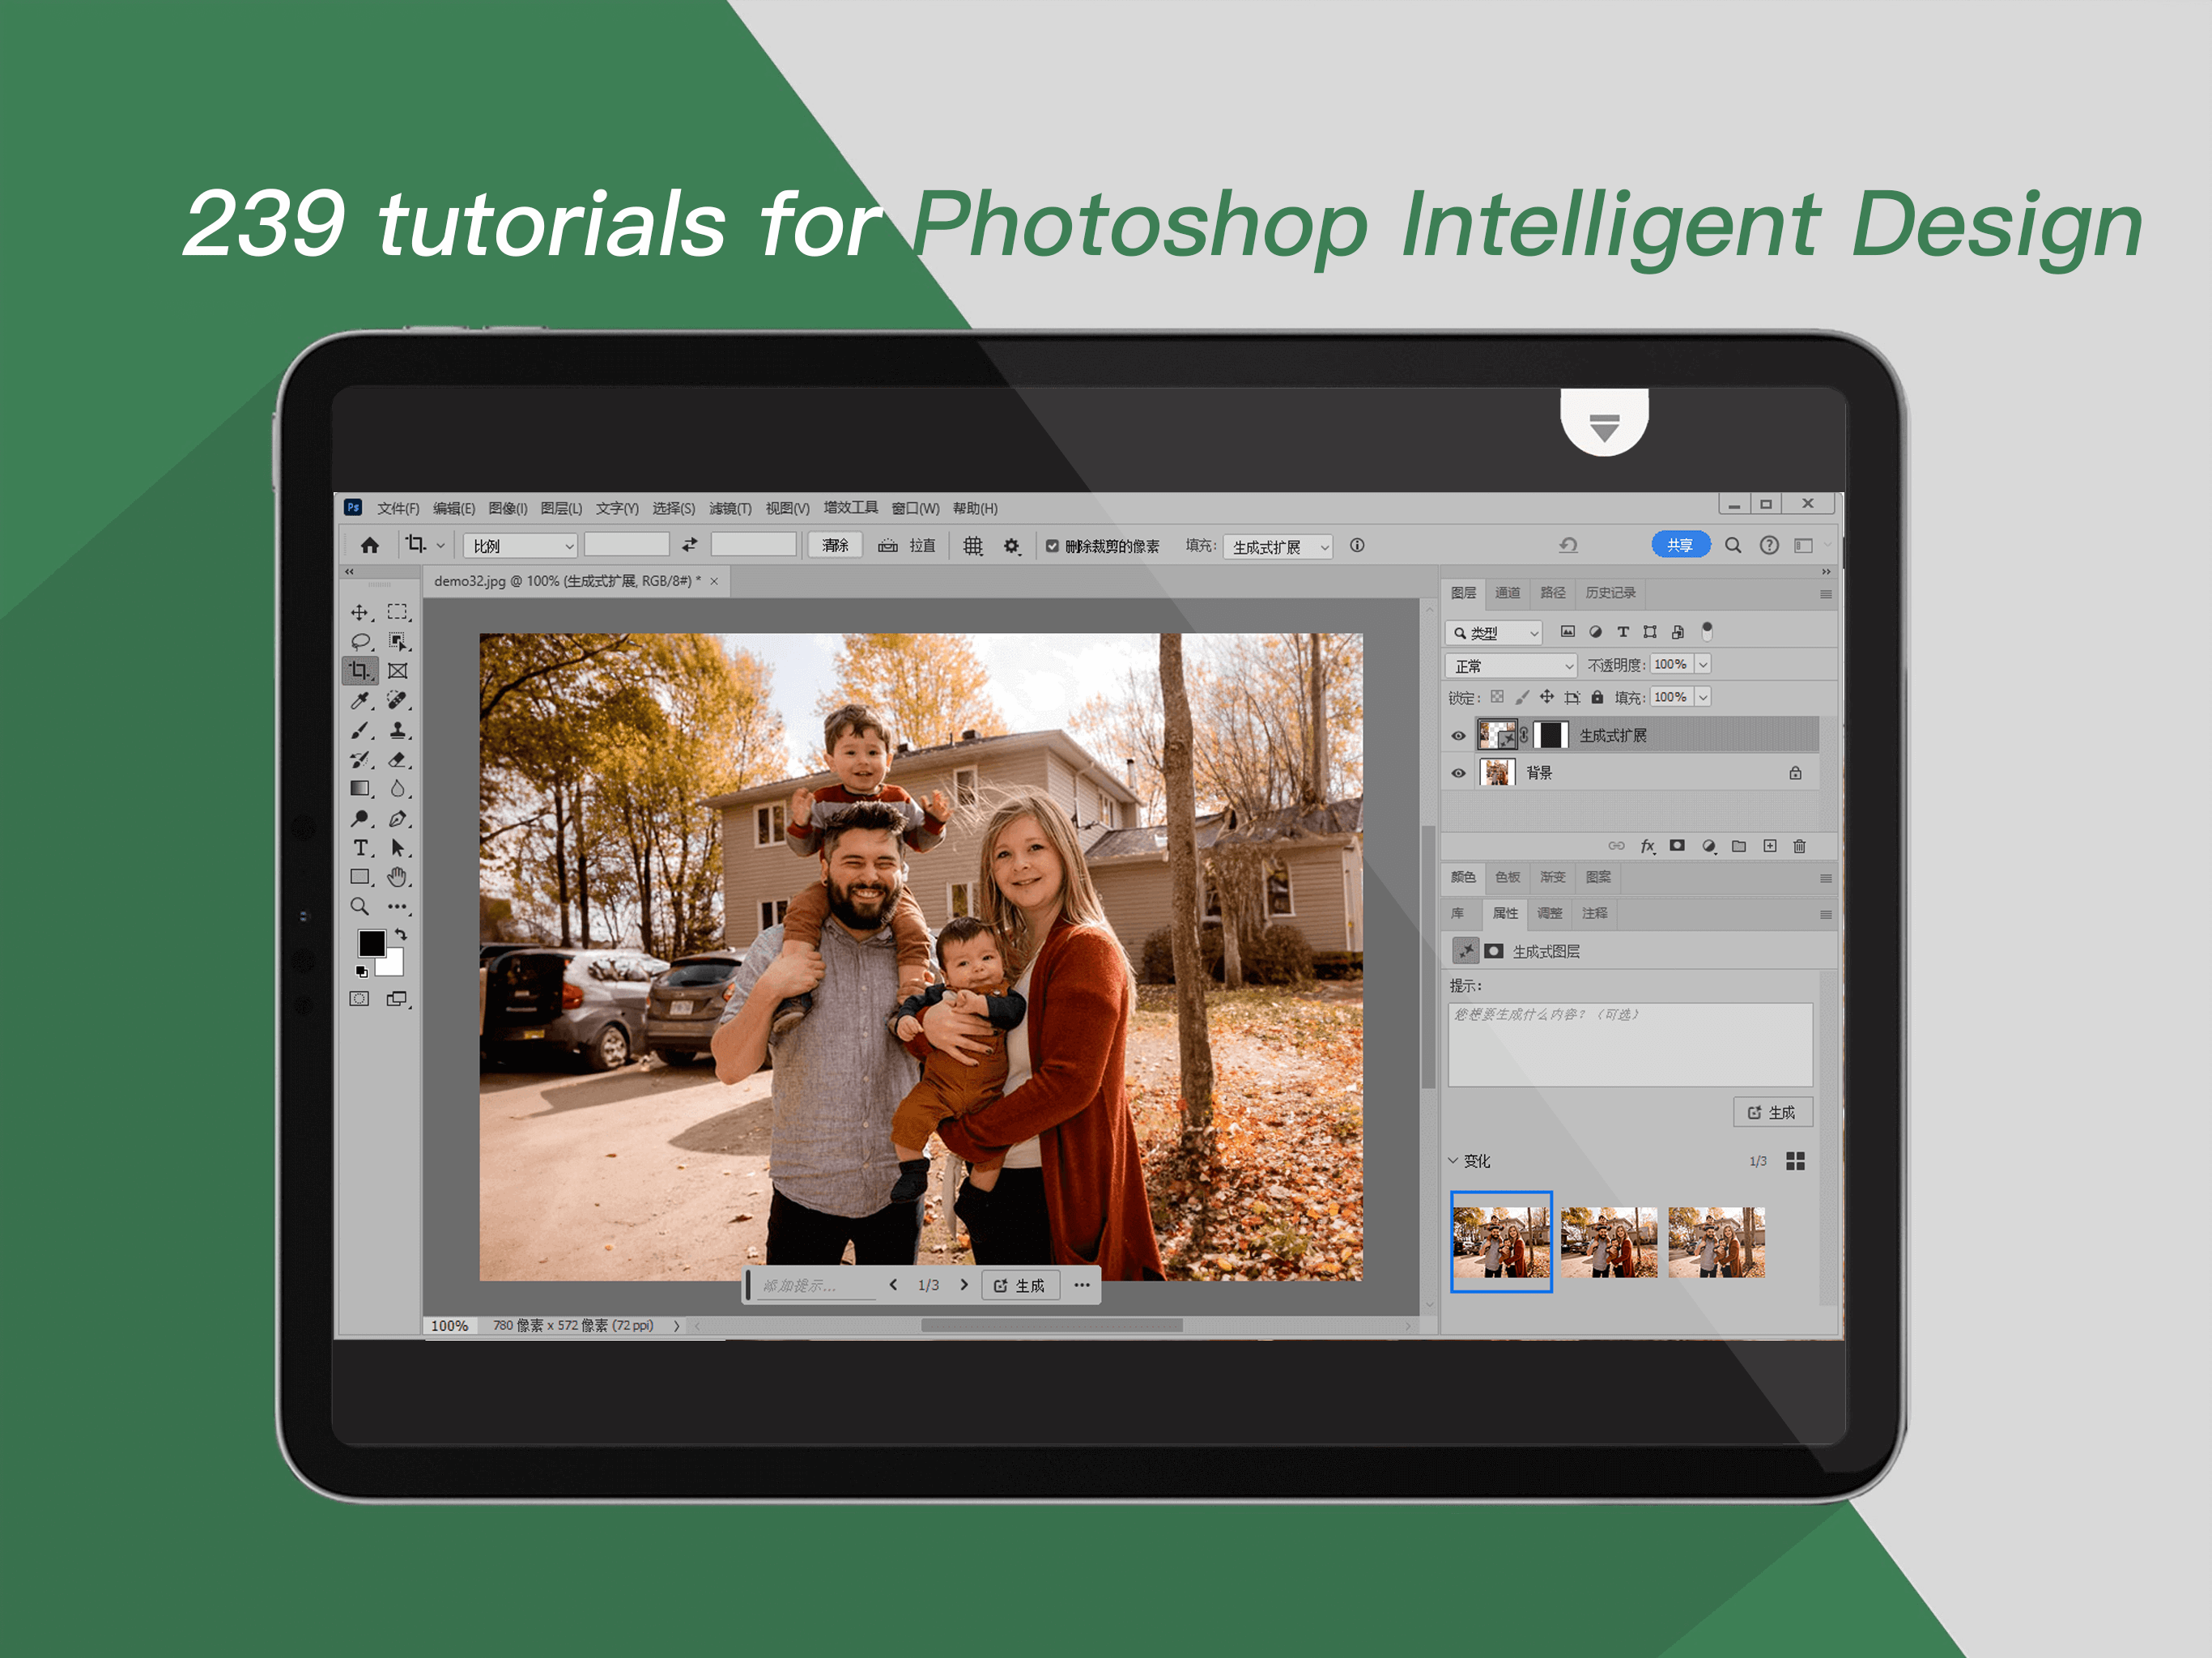2212x1658 pixels.
Task: Open crop tool preset picker arrow
Action: click(440, 546)
